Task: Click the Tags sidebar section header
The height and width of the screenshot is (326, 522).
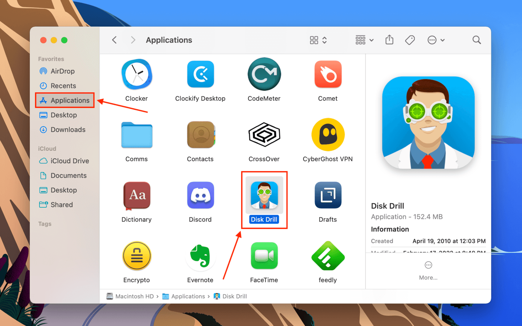Action: (45, 224)
